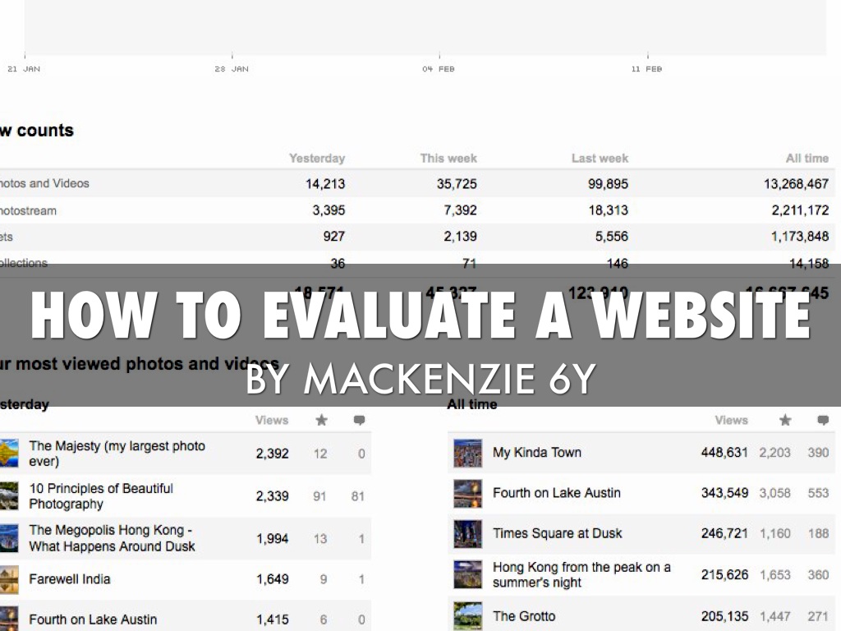Click the star favorites icon in All time table header
The width and height of the screenshot is (841, 631).
pyautogui.click(x=785, y=420)
